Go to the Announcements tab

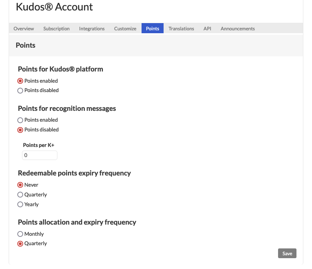click(x=238, y=29)
